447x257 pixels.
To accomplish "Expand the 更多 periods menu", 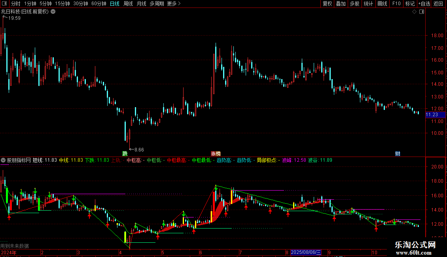I will 174,4.
